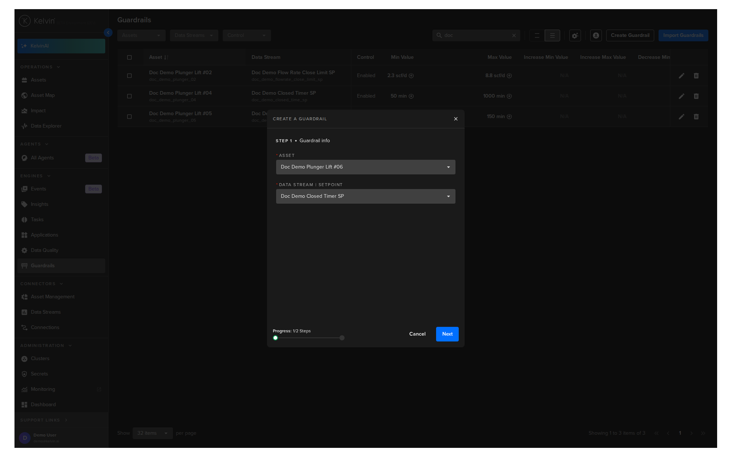Click the first step progress marker
Image resolution: width=732 pixels, height=457 pixels.
click(x=275, y=338)
